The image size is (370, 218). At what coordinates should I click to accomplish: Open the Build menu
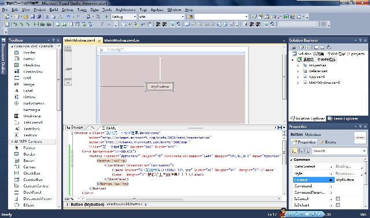click(x=54, y=10)
